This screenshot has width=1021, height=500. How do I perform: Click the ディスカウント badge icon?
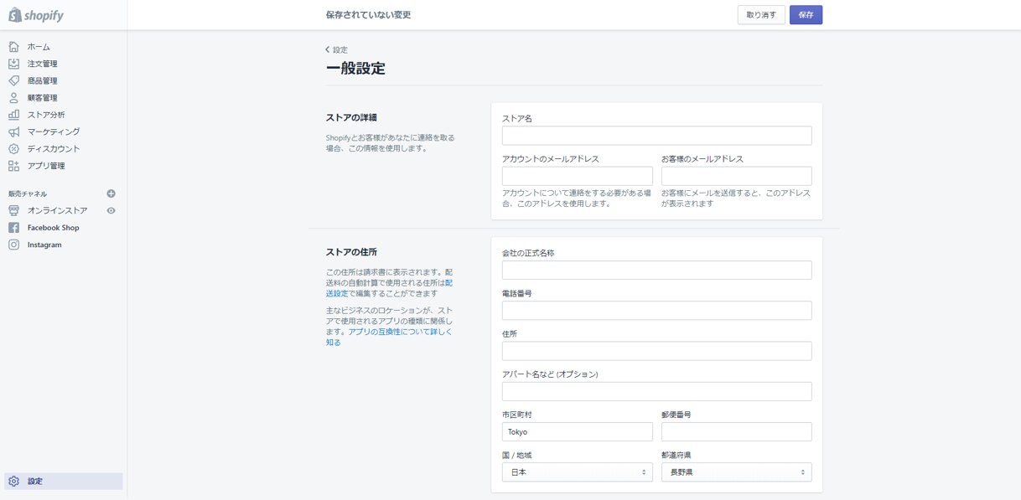[13, 149]
